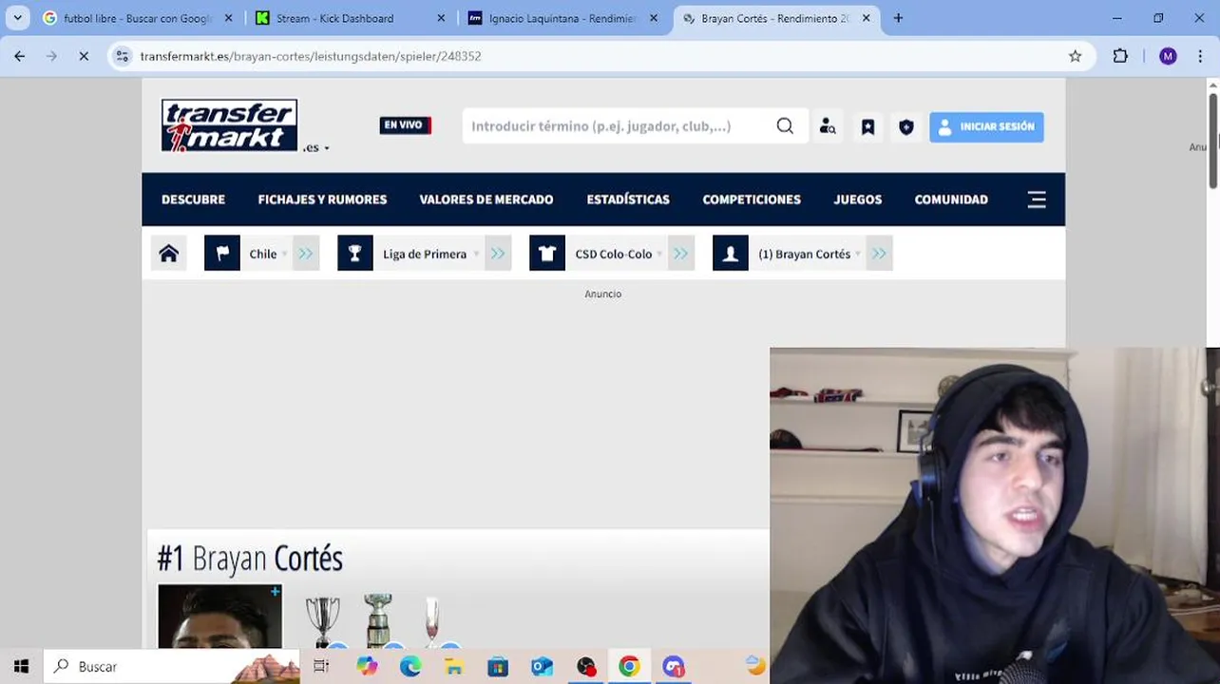View site information icon in address bar
Viewport: 1220px width, 684px height.
[x=122, y=56]
